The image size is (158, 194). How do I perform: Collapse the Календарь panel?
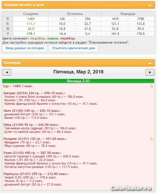(x=150, y=63)
